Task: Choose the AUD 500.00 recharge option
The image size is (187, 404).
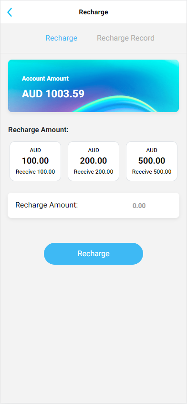Action: point(152,161)
